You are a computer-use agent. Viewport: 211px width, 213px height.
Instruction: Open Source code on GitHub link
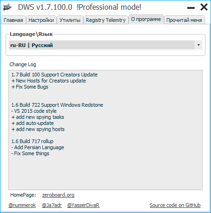(x=175, y=205)
